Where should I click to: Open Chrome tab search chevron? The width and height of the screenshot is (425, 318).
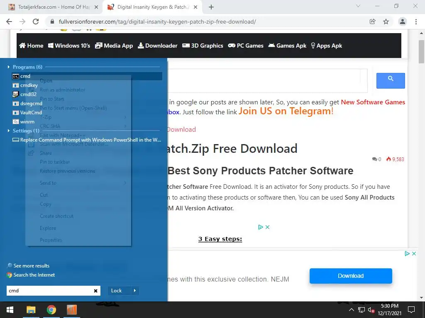pyautogui.click(x=358, y=6)
